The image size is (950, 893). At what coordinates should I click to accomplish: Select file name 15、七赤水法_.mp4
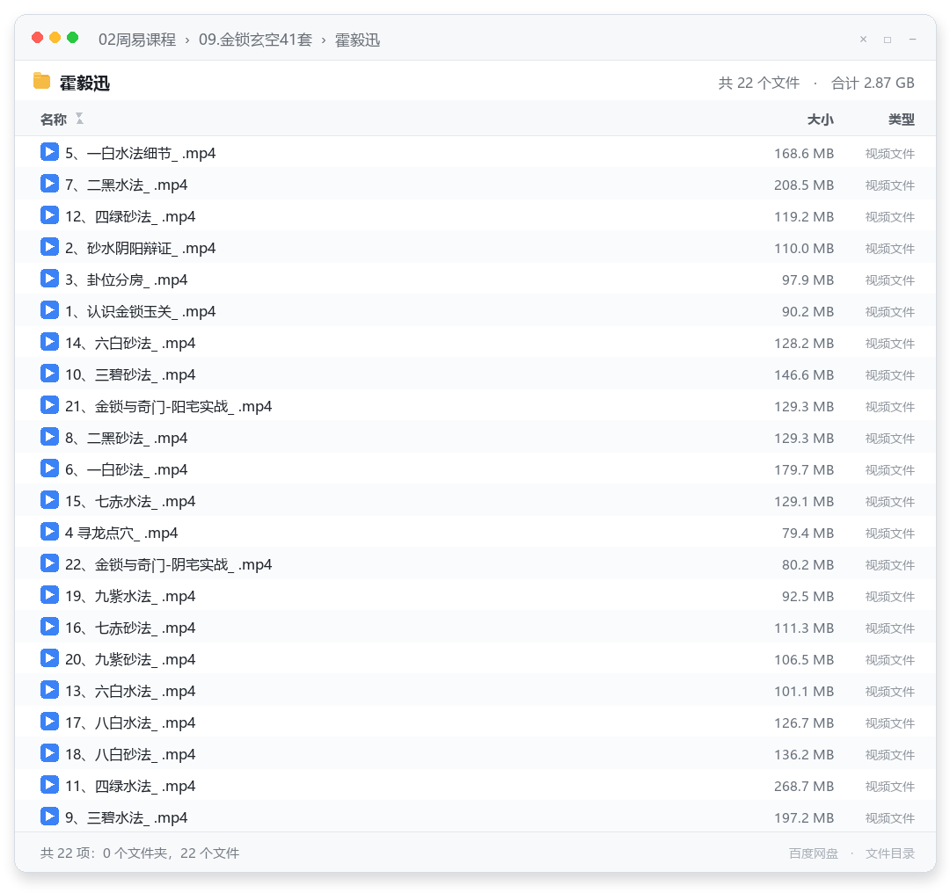[x=130, y=502]
